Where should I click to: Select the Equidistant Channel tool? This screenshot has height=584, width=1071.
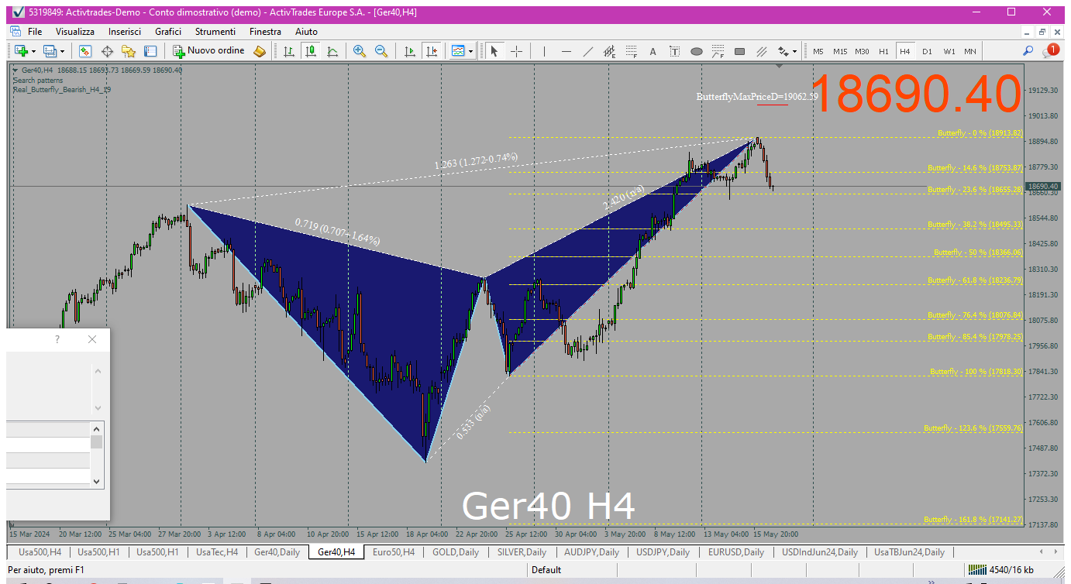[x=610, y=51]
